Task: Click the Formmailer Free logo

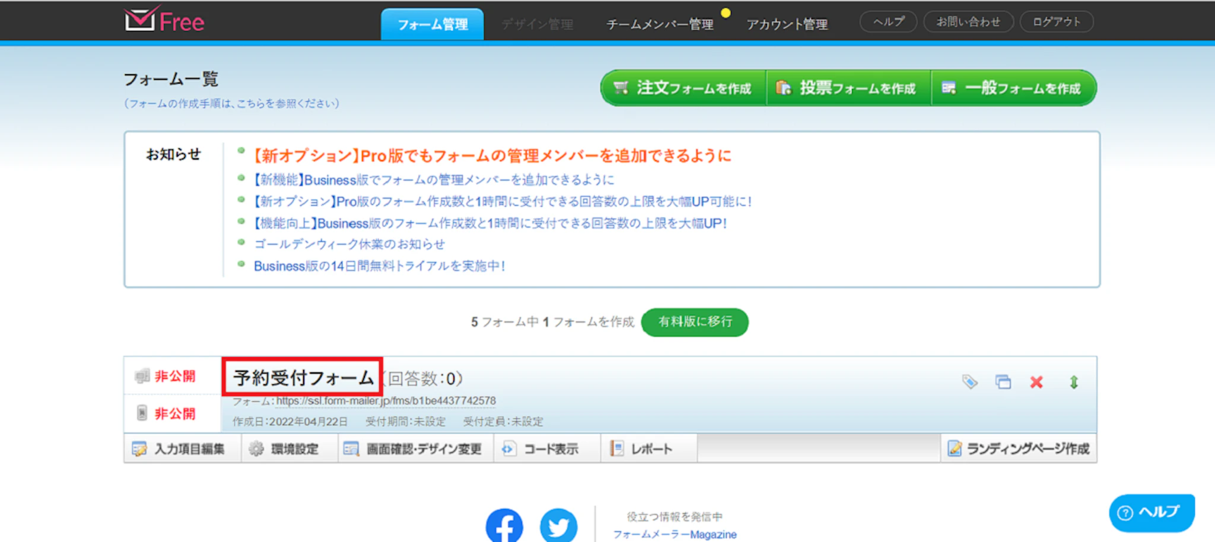Action: pos(164,21)
